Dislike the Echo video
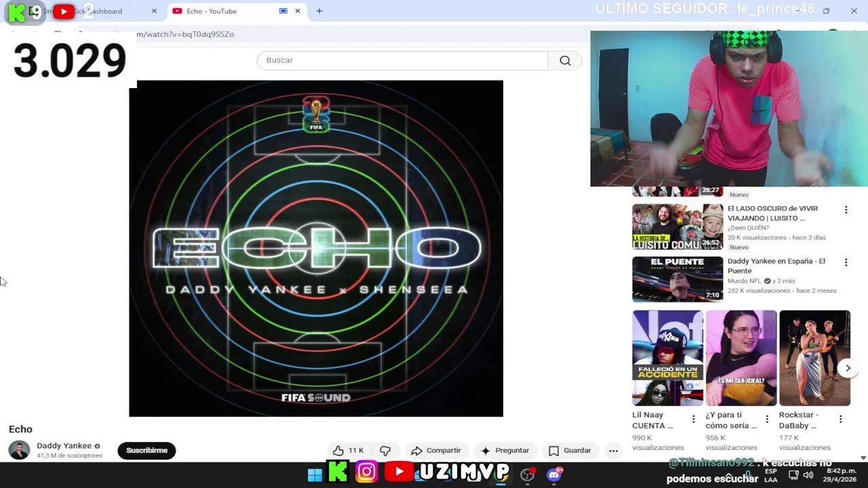The image size is (868, 488). [385, 450]
